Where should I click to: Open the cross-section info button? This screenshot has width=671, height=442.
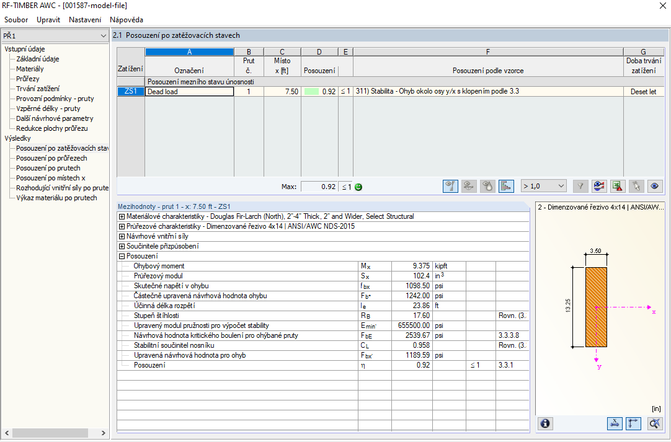545,423
